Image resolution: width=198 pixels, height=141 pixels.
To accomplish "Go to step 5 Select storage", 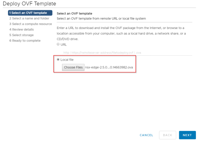I will click(x=21, y=35).
